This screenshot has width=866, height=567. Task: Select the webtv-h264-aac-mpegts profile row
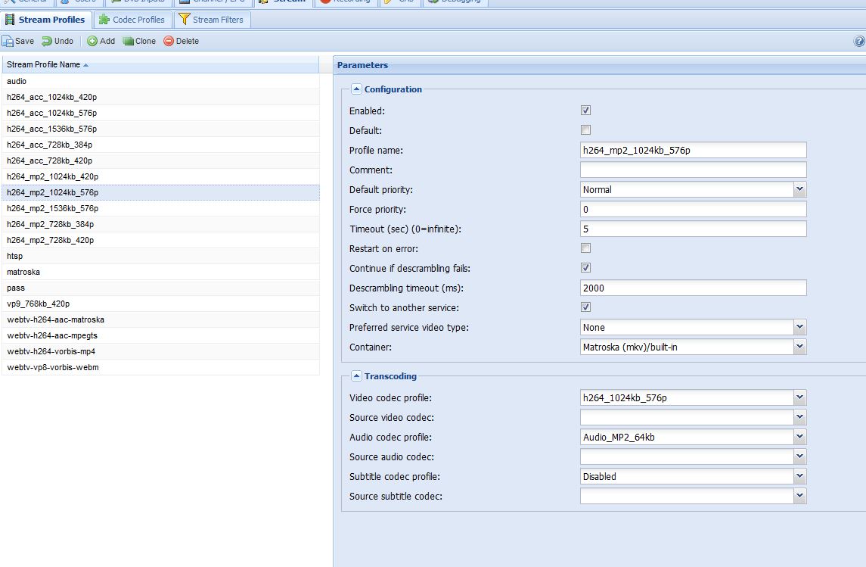click(x=160, y=336)
